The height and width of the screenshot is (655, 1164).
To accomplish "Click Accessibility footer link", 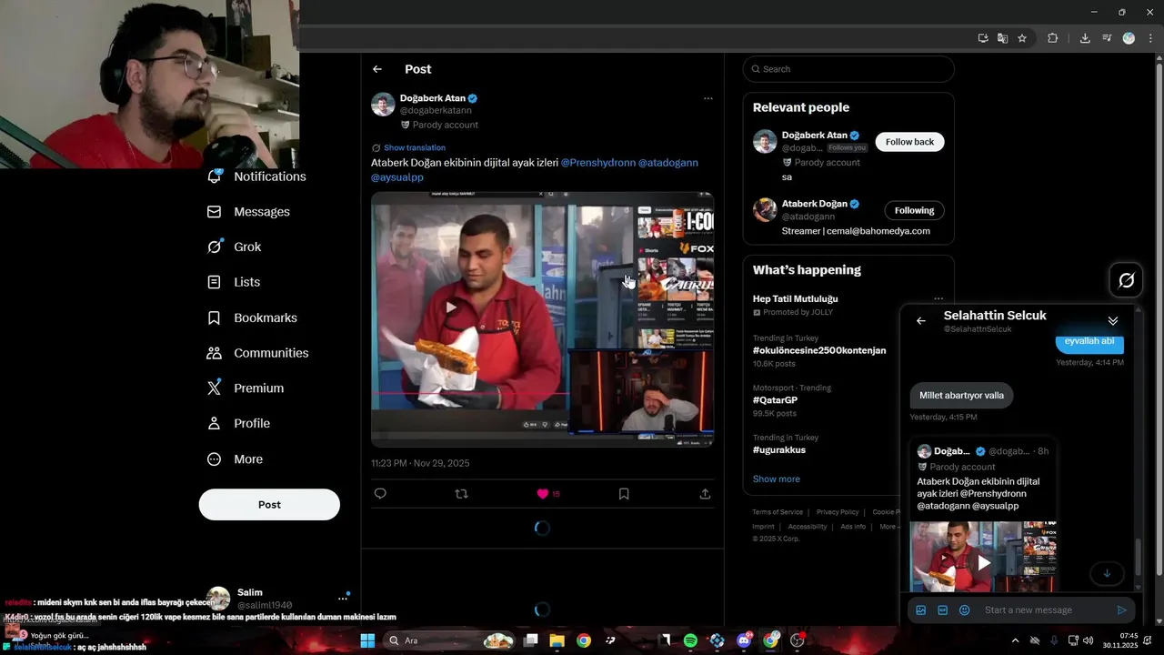I will click(808, 527).
